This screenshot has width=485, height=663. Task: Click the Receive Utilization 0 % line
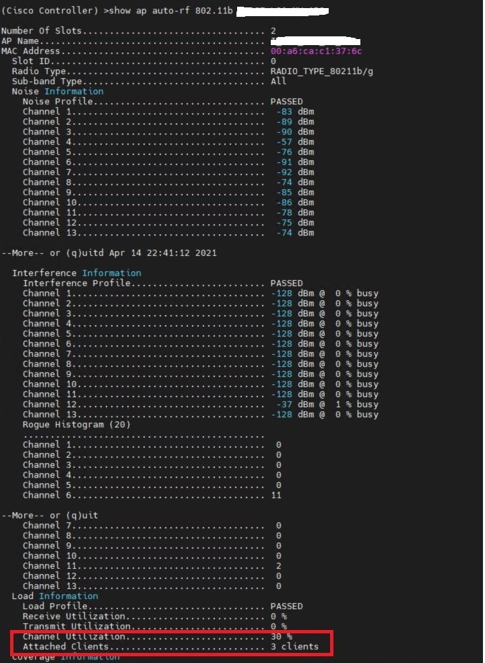[x=155, y=617]
